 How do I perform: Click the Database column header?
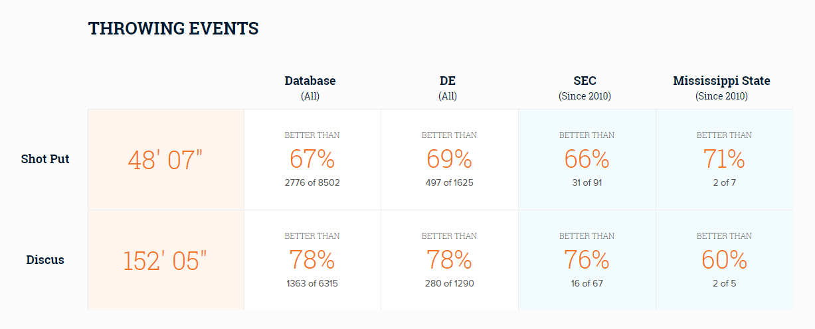[310, 88]
